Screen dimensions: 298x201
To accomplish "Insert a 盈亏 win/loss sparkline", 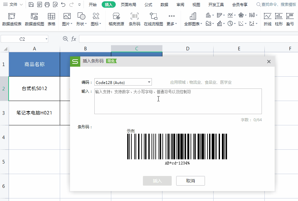I will click(x=290, y=19).
